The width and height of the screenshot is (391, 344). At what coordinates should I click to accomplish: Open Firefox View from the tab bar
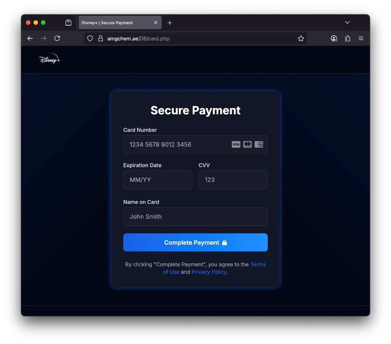68,23
